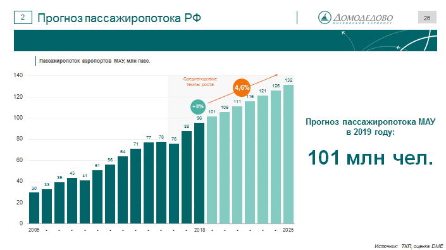Click the chart subtitle Пассажиропоток аэропортов МАУ
This screenshot has width=446, height=250.
pos(94,61)
